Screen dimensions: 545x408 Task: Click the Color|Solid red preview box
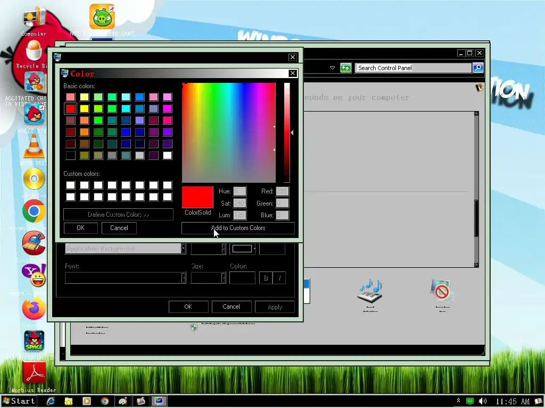(x=197, y=197)
